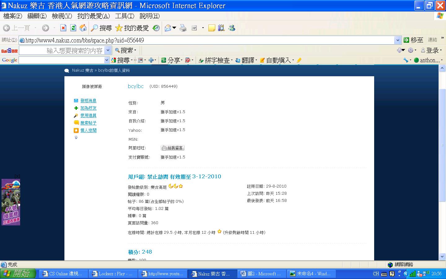Expand the Google search field dropdown
Screen dimensions: 446x279
(107, 60)
